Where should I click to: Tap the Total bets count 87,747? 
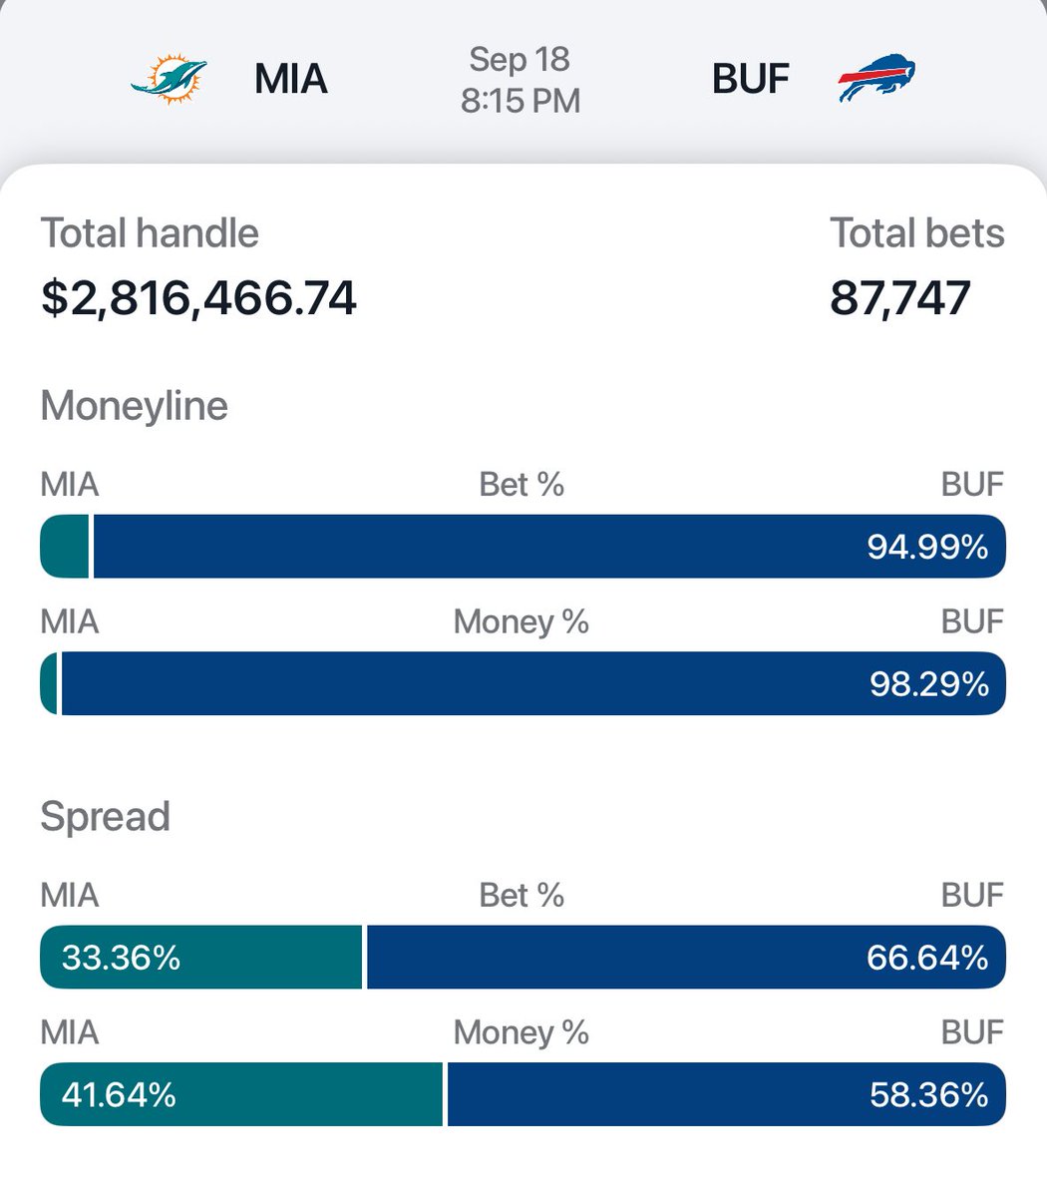click(x=900, y=298)
